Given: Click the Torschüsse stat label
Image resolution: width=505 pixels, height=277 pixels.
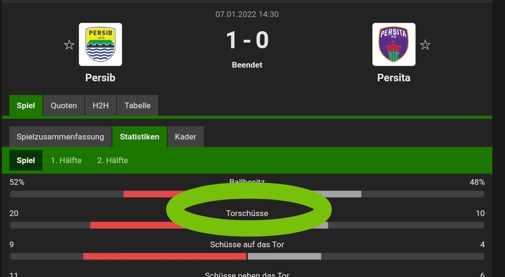Looking at the screenshot, I should click(x=247, y=213).
